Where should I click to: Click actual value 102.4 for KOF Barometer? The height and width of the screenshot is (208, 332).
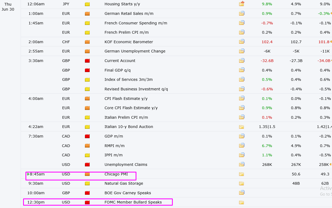[267, 42]
